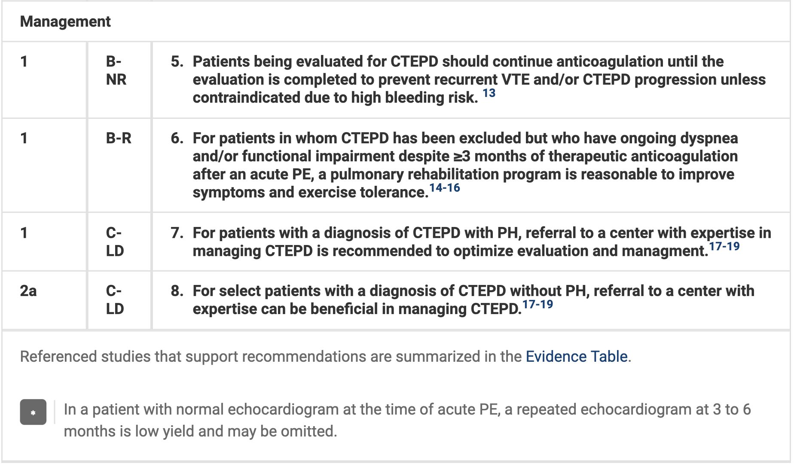Click citation 17-19 in recommendation 8
This screenshot has width=794, height=466.
click(x=537, y=305)
